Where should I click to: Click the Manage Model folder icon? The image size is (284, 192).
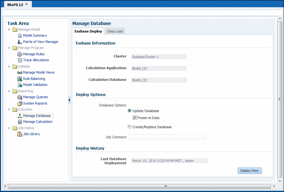pyautogui.click(x=15, y=29)
